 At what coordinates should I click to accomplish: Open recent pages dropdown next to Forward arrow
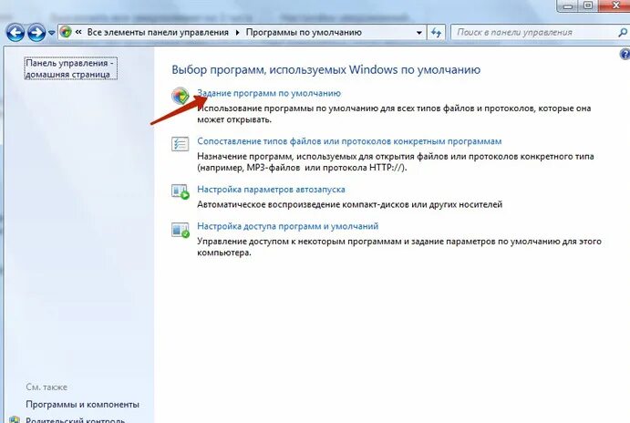click(x=51, y=33)
